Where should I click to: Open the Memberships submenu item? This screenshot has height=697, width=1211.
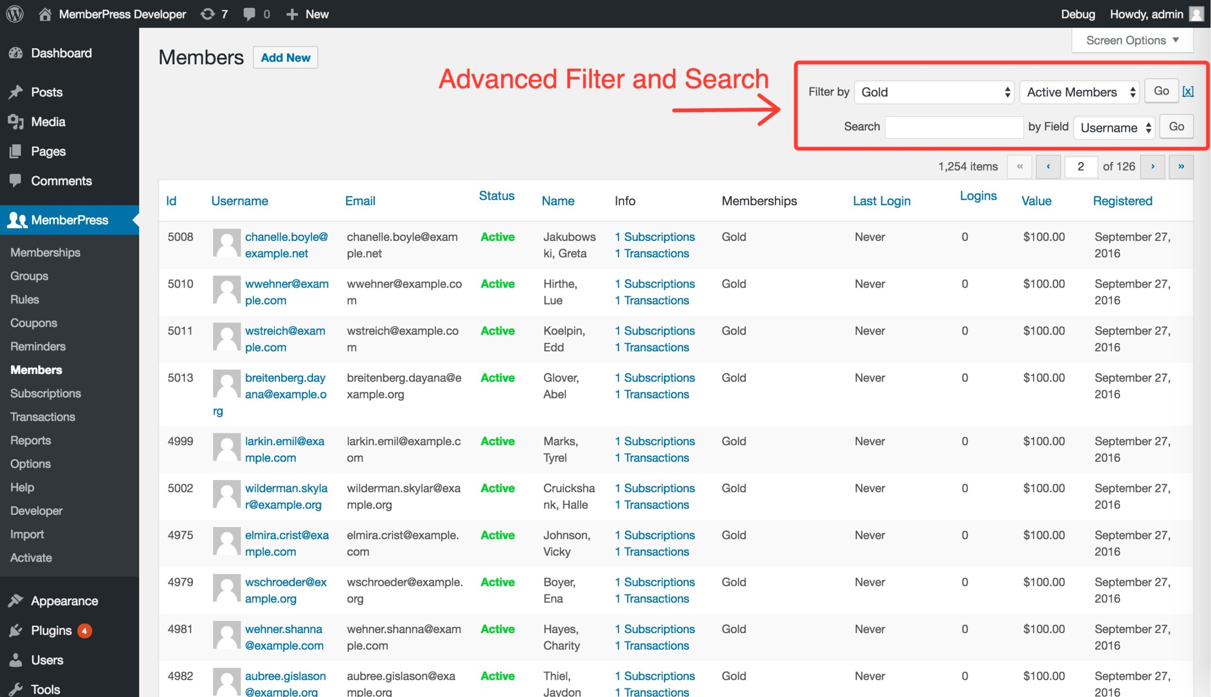(x=45, y=252)
